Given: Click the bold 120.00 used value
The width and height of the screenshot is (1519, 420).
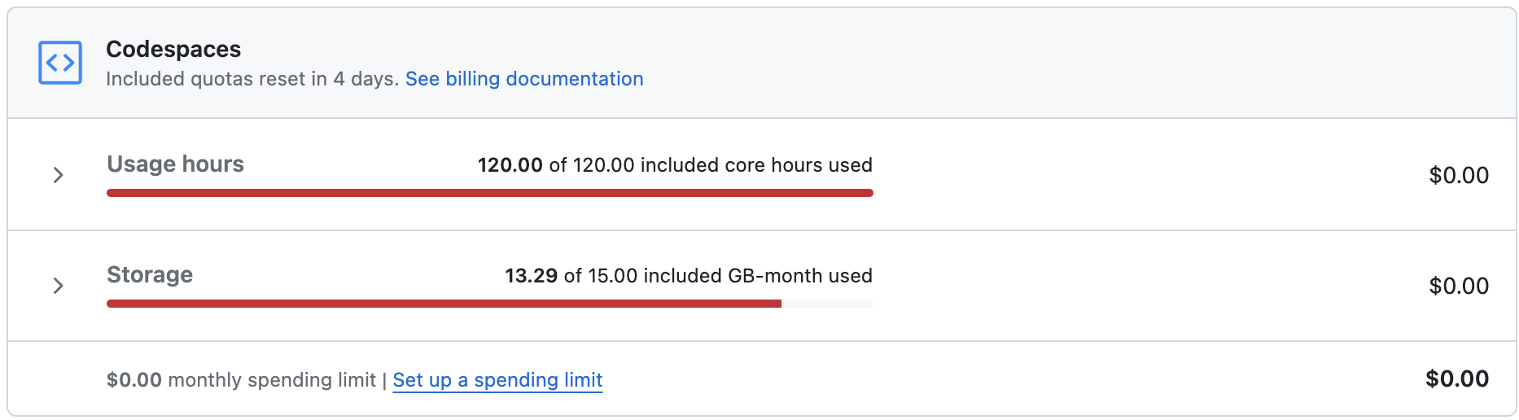Looking at the screenshot, I should coord(510,165).
